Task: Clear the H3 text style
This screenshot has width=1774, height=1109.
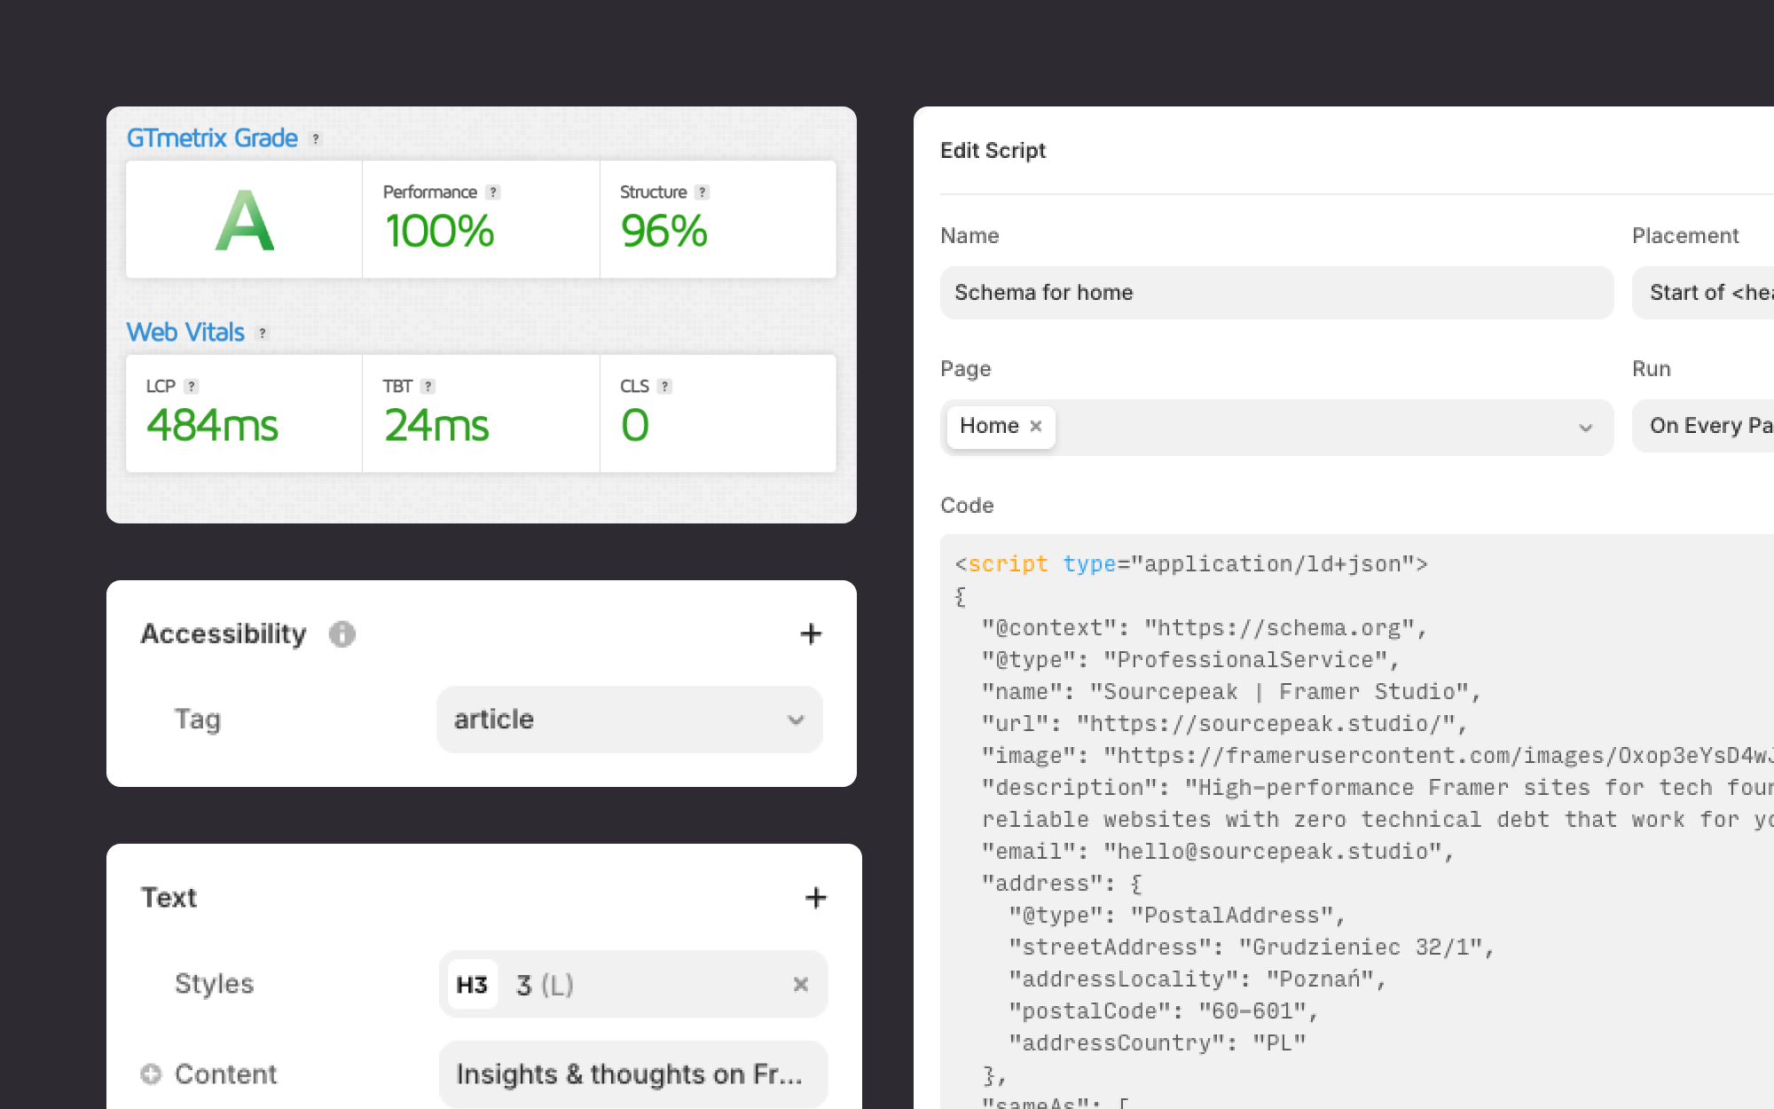Action: (800, 985)
